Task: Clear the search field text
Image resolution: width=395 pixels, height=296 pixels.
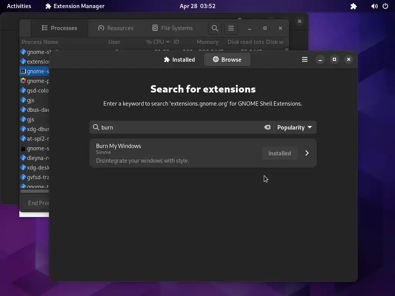Action: [x=267, y=127]
